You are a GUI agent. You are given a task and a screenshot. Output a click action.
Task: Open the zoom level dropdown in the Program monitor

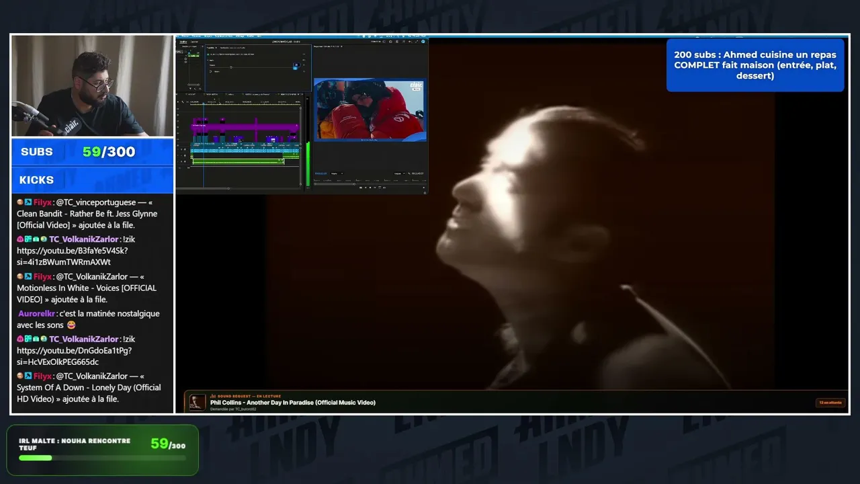[336, 173]
